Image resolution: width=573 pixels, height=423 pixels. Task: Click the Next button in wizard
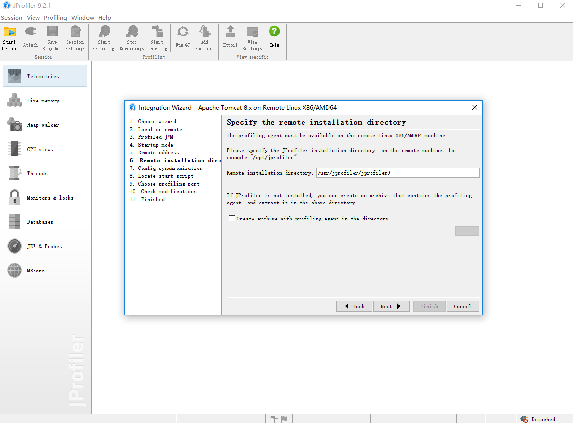click(391, 306)
